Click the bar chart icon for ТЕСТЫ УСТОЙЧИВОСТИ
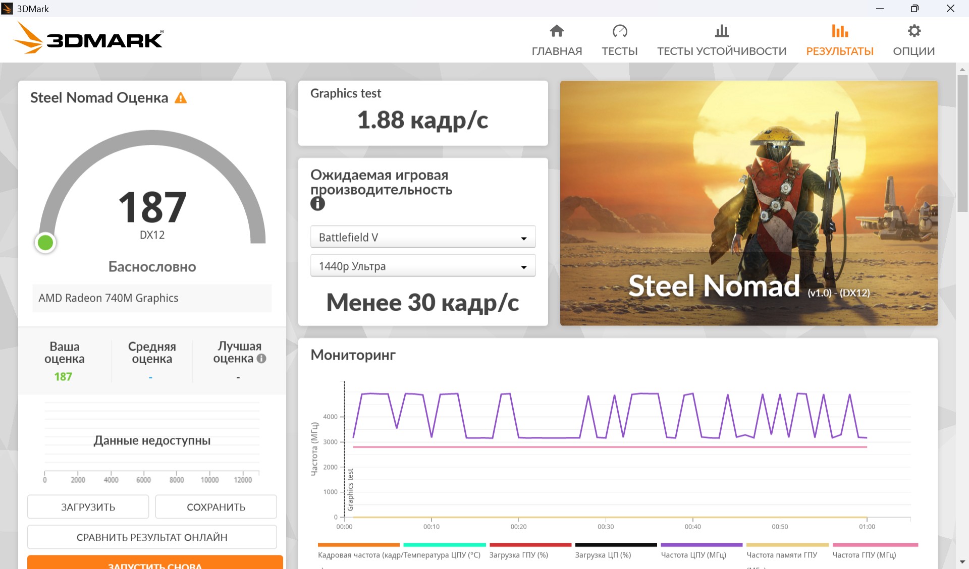The image size is (969, 569). coord(722,31)
